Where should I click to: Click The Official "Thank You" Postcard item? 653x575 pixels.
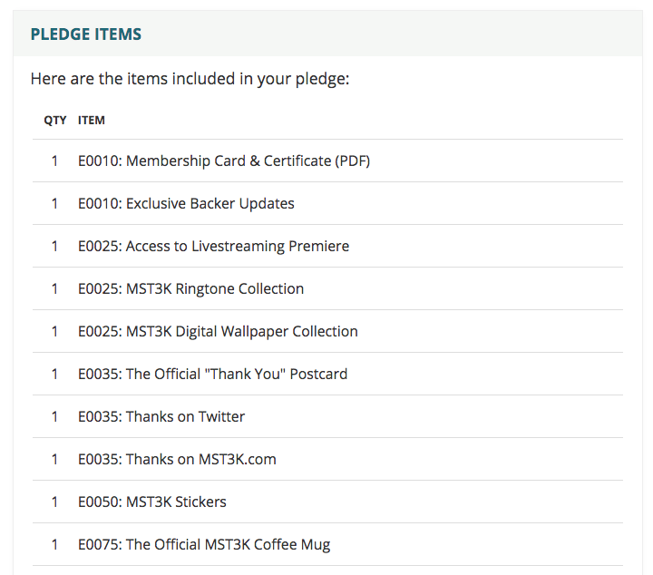tap(212, 374)
